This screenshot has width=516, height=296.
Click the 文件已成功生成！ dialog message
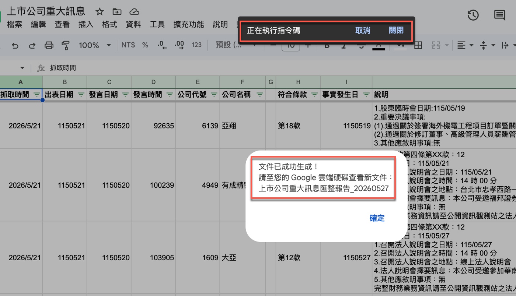coord(289,167)
